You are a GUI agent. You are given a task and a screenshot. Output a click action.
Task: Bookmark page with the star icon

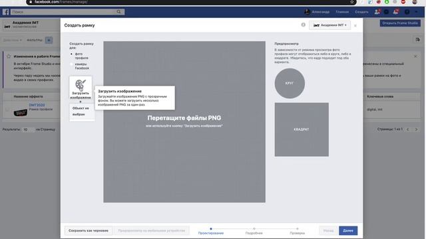(352, 2)
